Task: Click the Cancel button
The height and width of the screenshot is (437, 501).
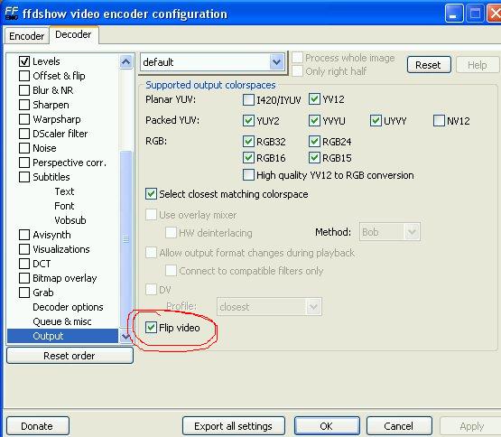Action: click(399, 426)
